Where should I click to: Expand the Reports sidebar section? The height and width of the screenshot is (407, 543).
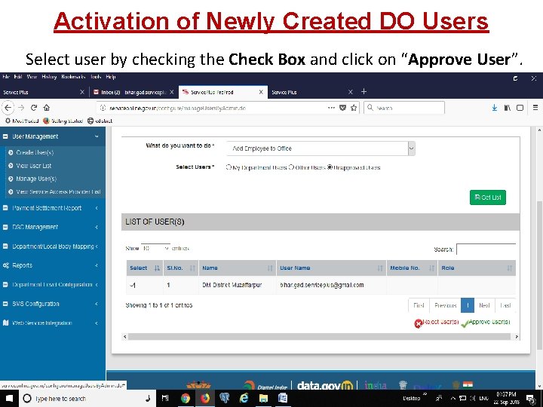pyautogui.click(x=53, y=265)
